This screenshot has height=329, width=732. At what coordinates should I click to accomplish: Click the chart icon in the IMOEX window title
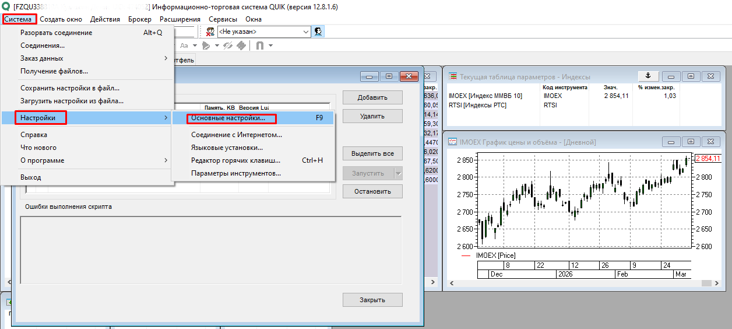pyautogui.click(x=452, y=142)
